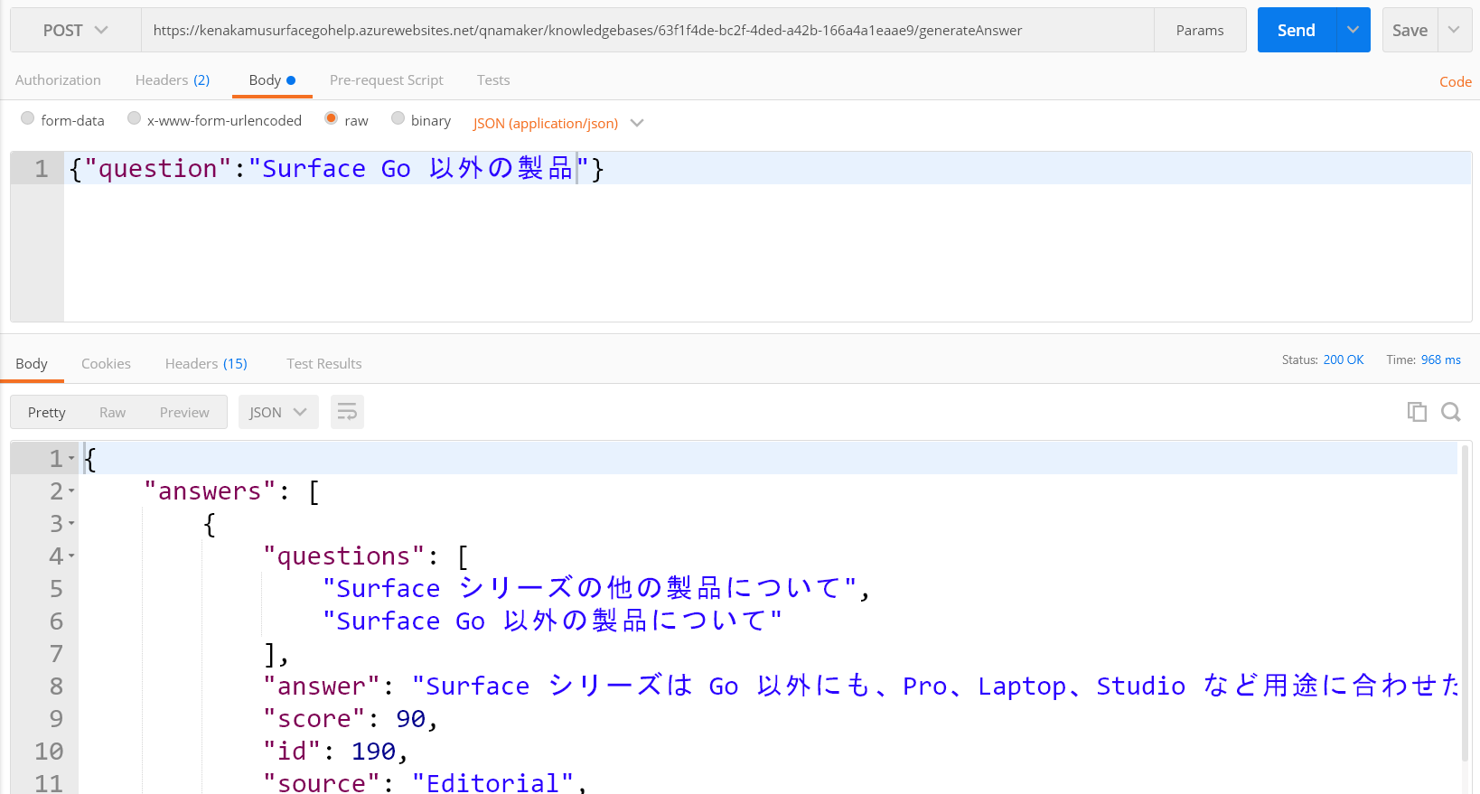
Task: Open response Headers (15) tab
Action: (x=206, y=363)
